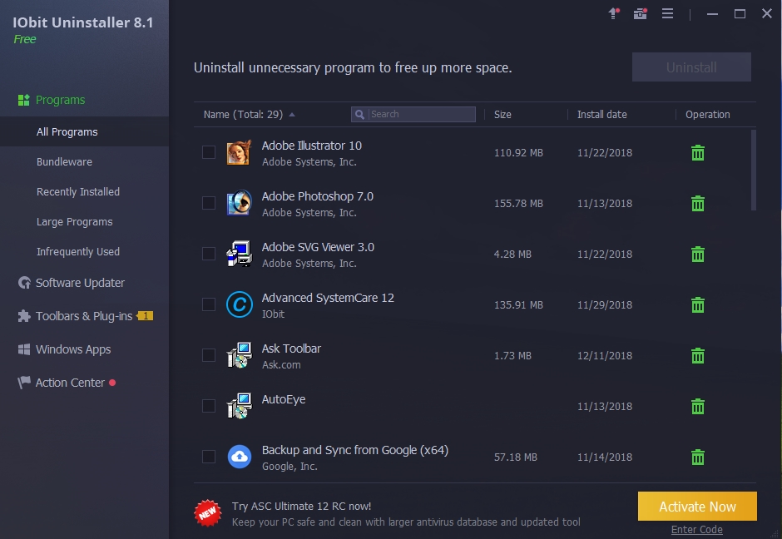Go to Windows Apps section
This screenshot has width=782, height=539.
73,349
